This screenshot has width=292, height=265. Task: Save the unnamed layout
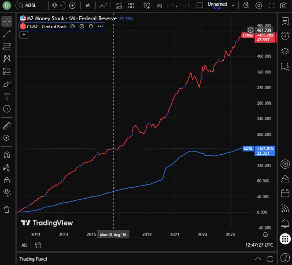[x=217, y=8]
